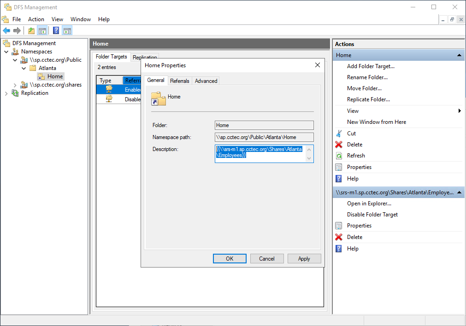This screenshot has width=466, height=326.
Task: Click the green Refresh icon in Actions
Action: click(339, 156)
